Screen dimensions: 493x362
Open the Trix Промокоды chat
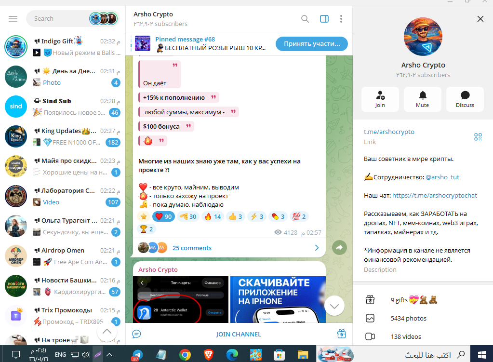coord(63,316)
